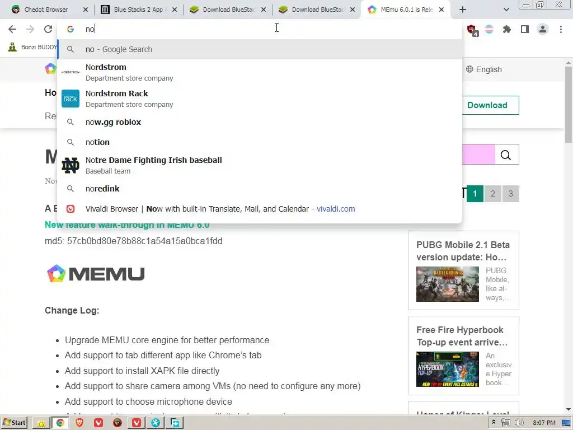Click the md5 checksum text
Viewport: 573px width, 430px height.
(x=133, y=241)
